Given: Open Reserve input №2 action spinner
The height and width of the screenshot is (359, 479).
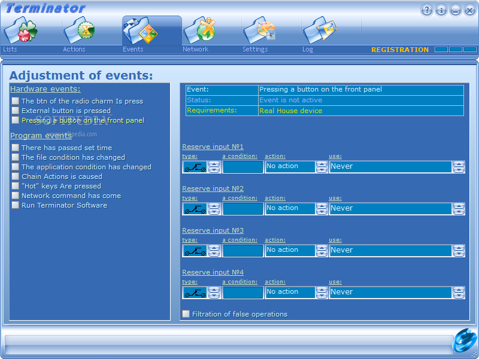Looking at the screenshot, I should tap(322, 209).
